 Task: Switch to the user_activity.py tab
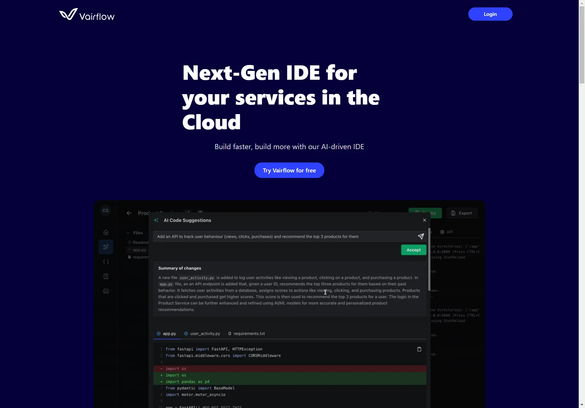pos(202,333)
